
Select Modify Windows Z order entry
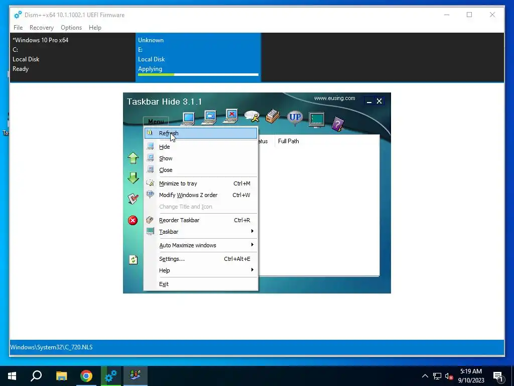point(201,195)
